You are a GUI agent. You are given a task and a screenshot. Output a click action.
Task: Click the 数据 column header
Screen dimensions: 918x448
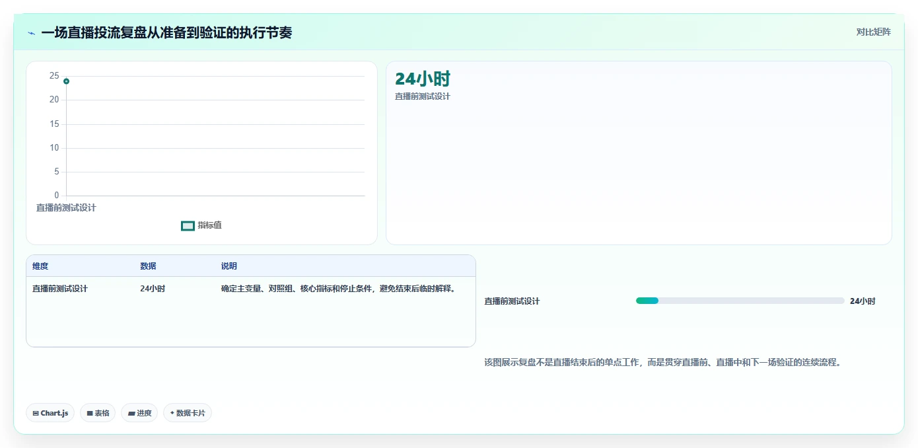[x=148, y=266]
